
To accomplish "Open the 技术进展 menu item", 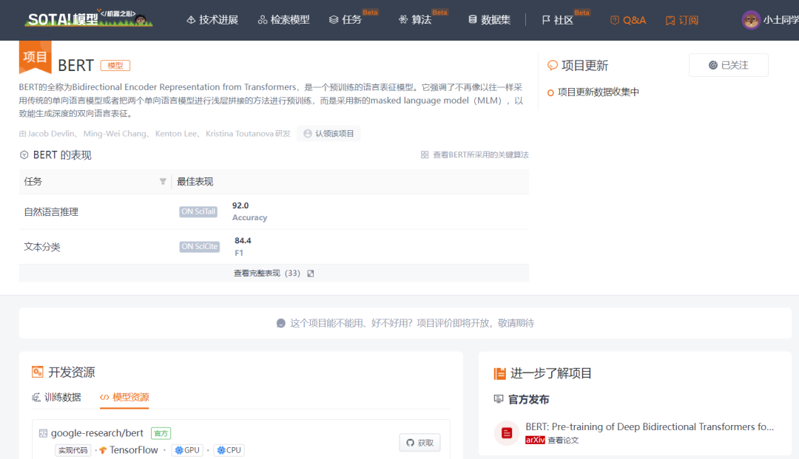I will coord(212,20).
